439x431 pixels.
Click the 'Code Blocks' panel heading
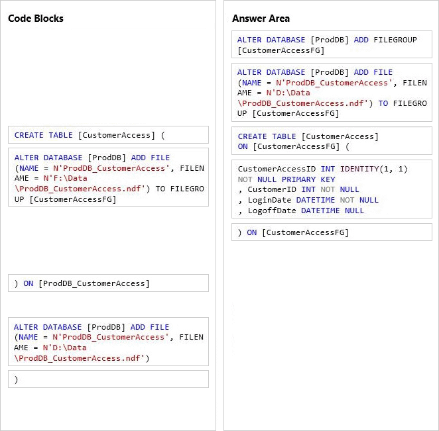[x=36, y=19]
